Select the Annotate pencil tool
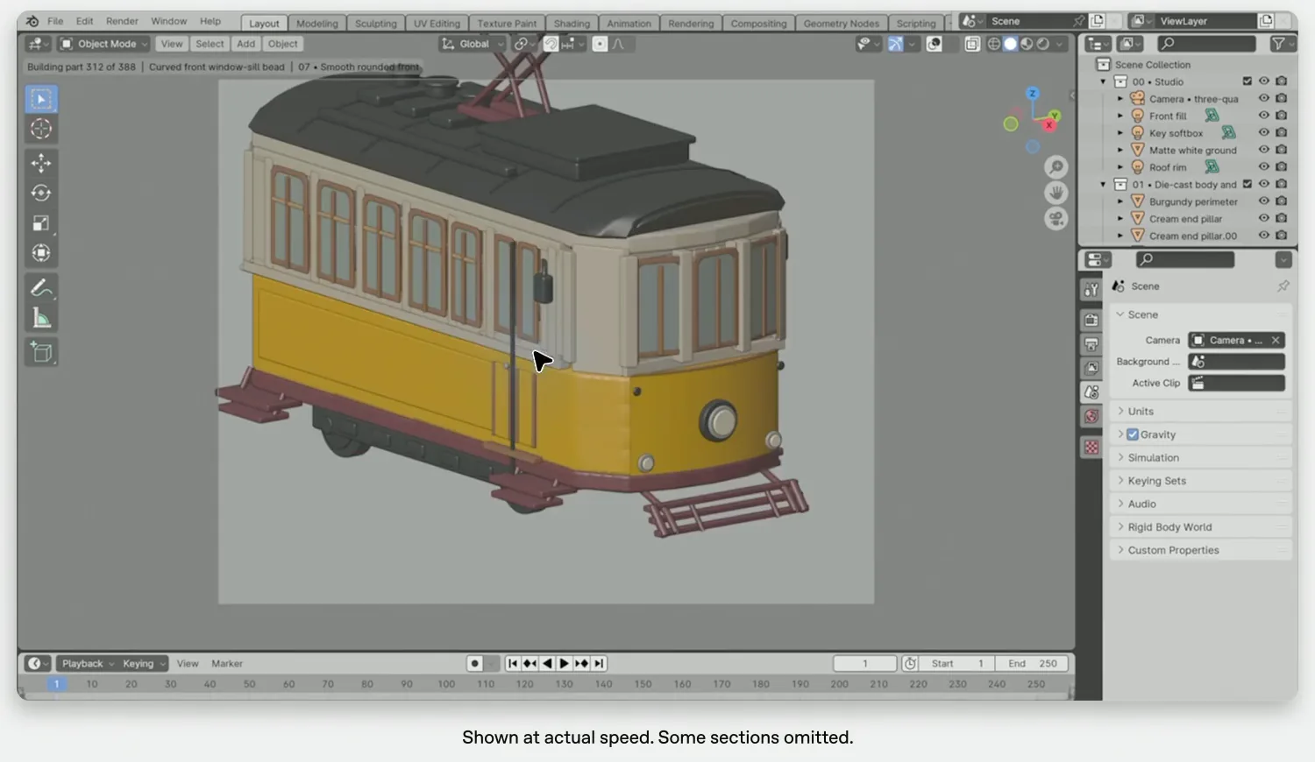This screenshot has height=762, width=1315. (41, 288)
